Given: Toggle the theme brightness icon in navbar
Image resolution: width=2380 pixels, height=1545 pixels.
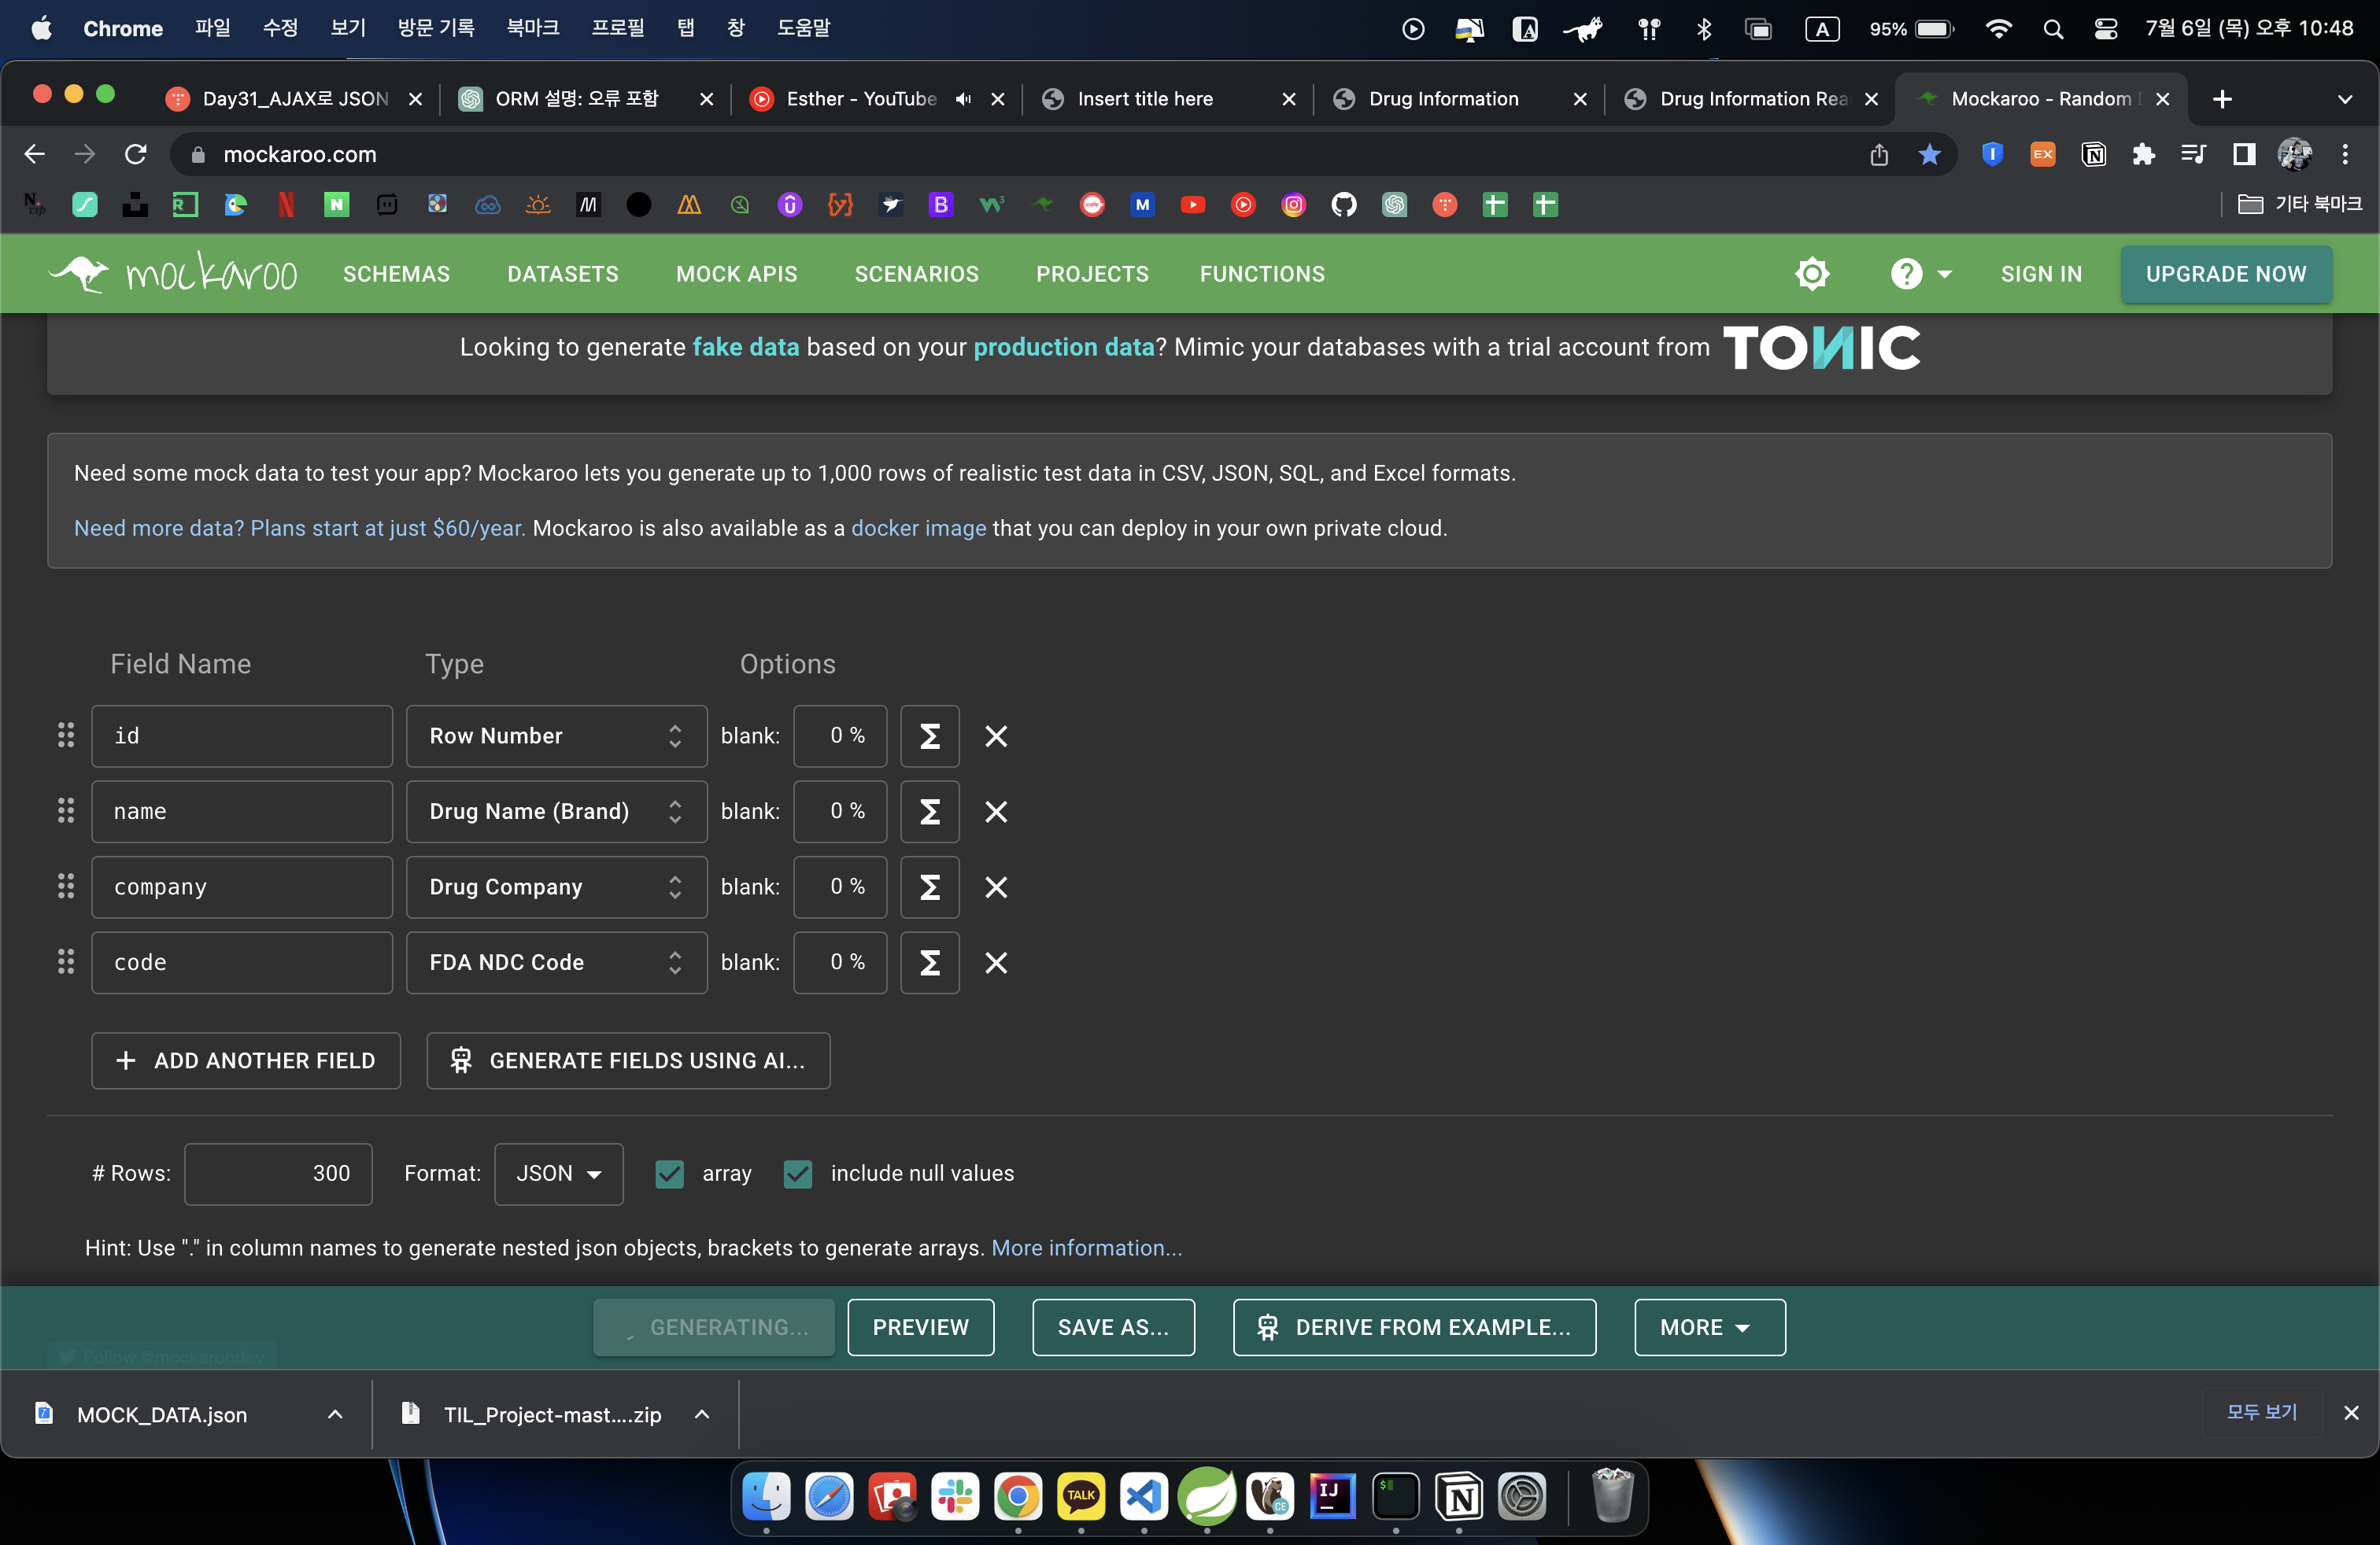Looking at the screenshot, I should [1811, 274].
